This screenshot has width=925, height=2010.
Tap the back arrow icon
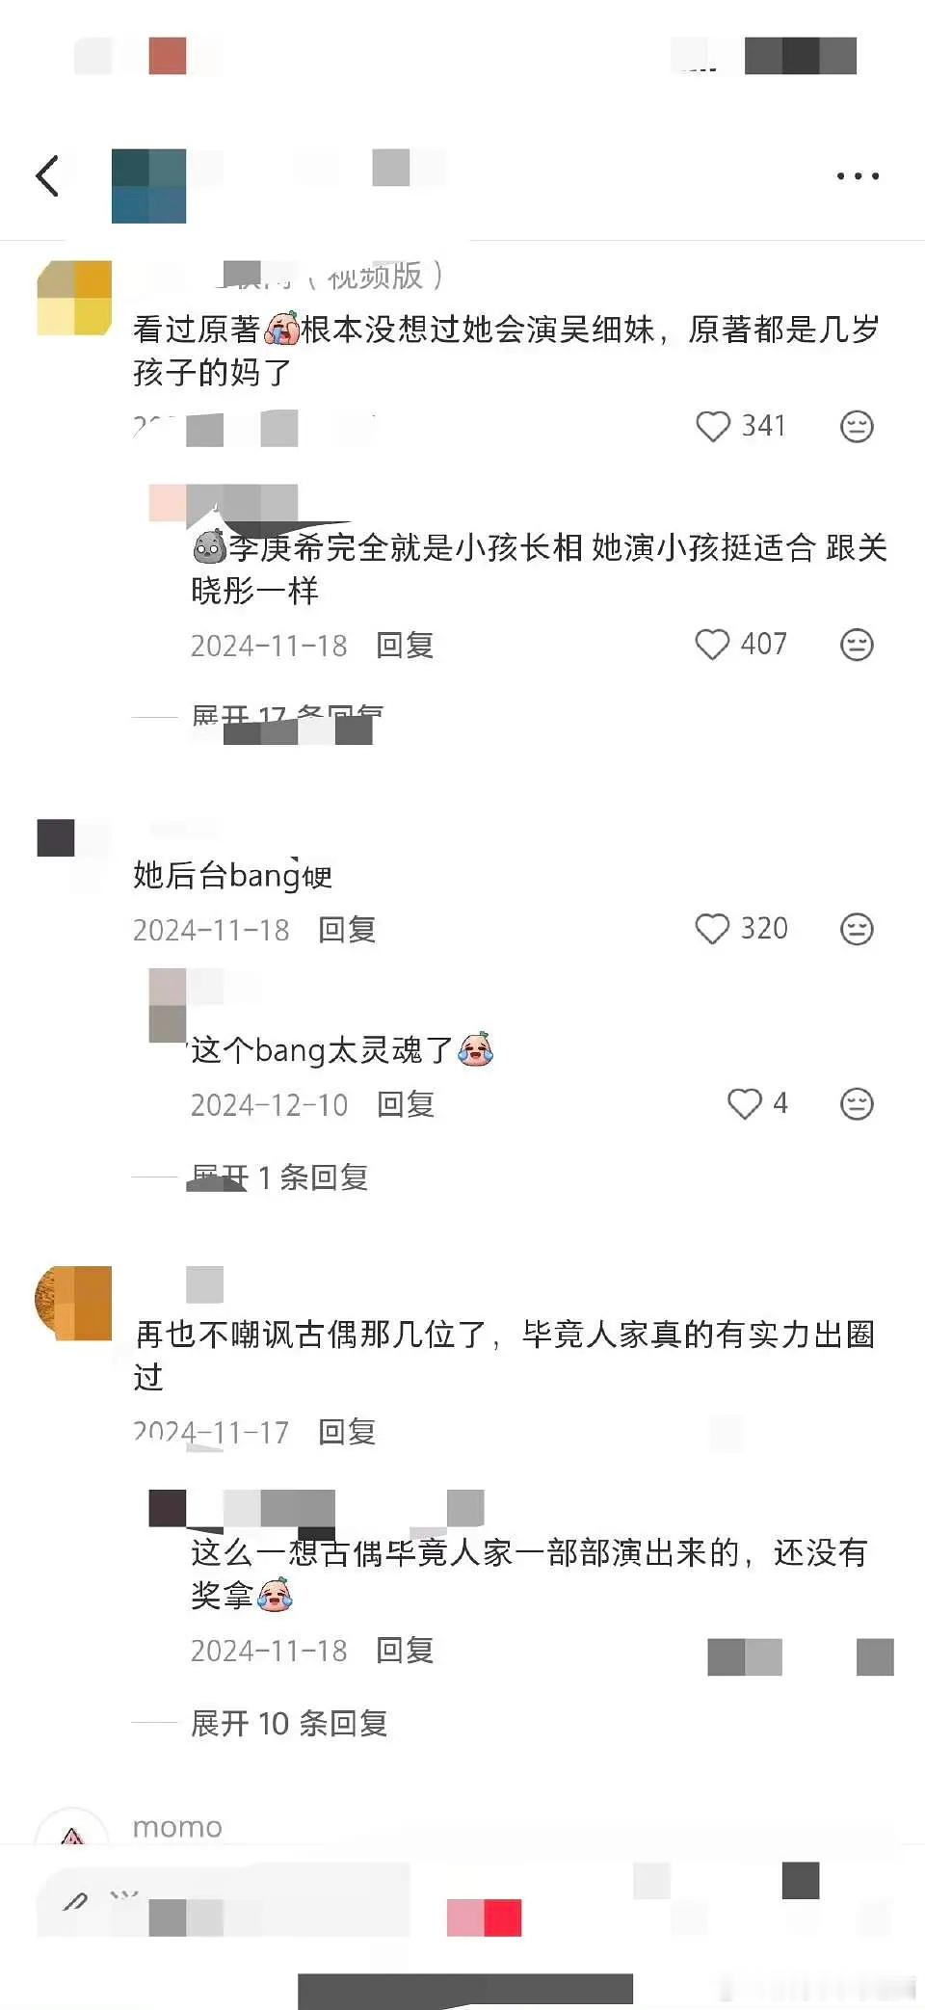[47, 175]
